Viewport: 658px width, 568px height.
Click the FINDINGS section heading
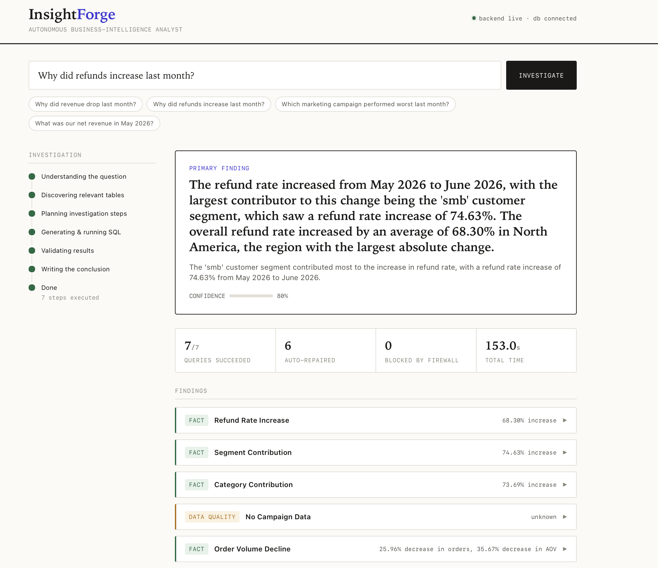coord(191,391)
